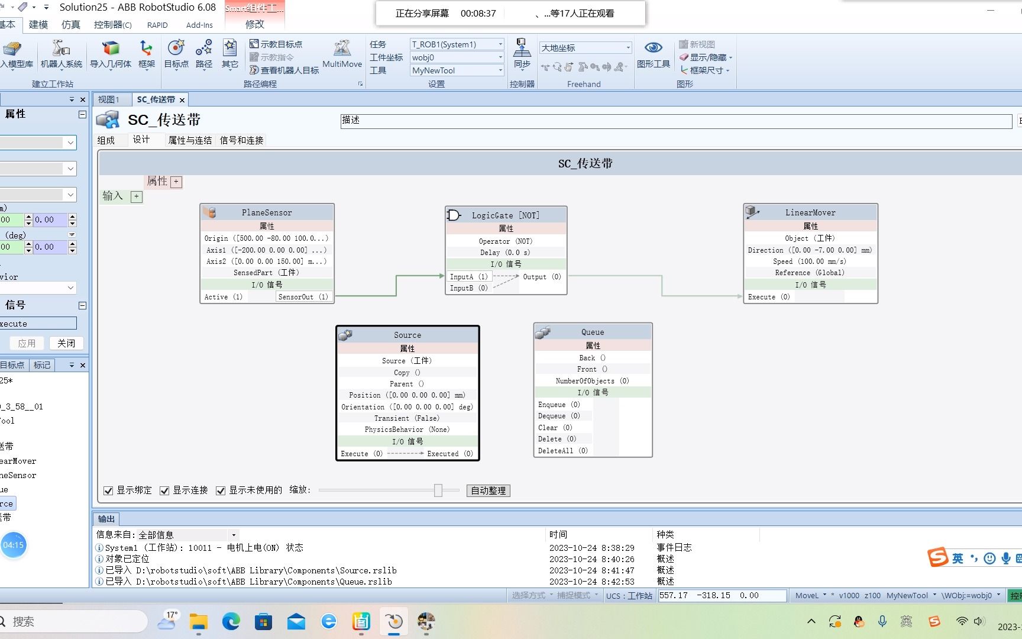Switch to 信号和连接 sub-tab

[x=241, y=140]
